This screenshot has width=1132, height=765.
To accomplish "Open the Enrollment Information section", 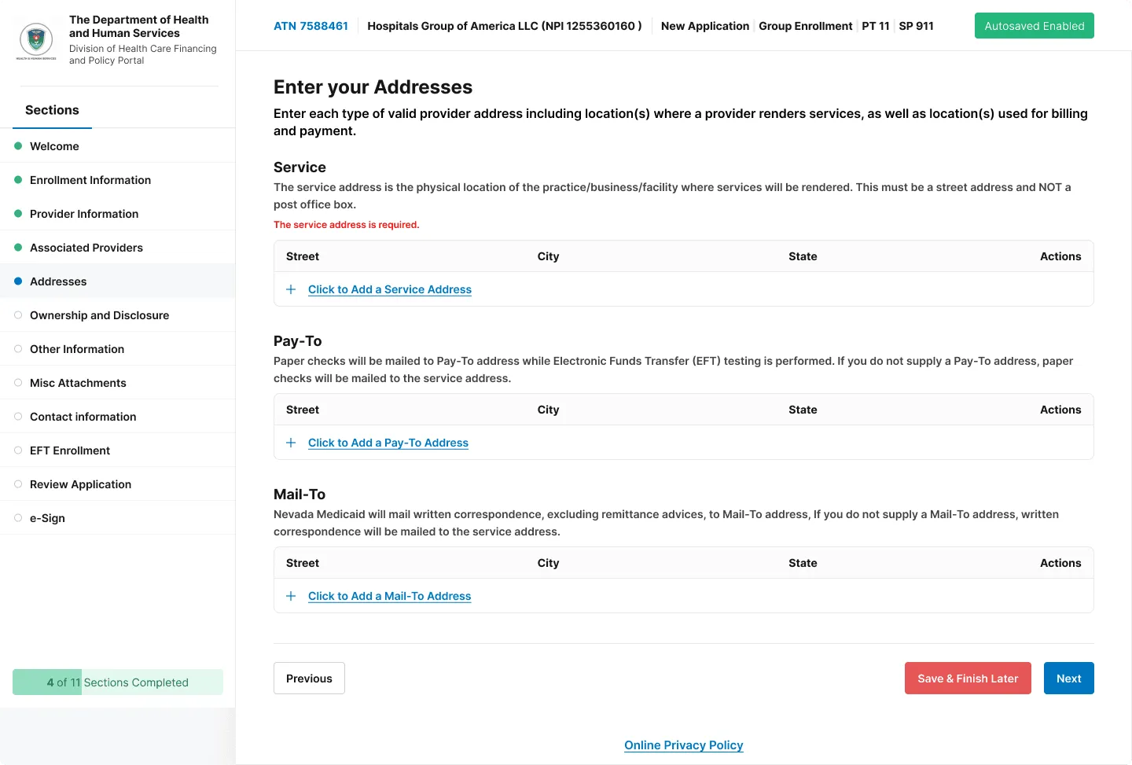I will 118,180.
